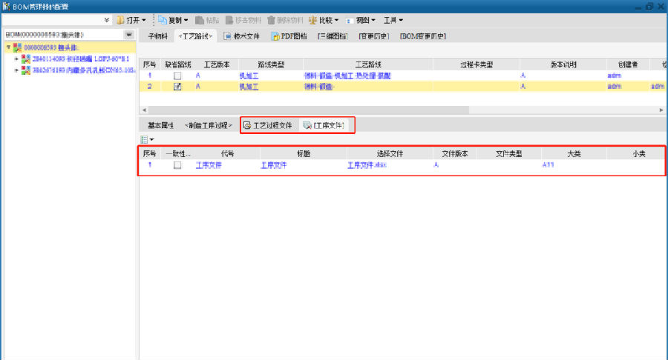Click the 工艺过程文件 tab icon
The image size is (668, 360).
click(247, 125)
